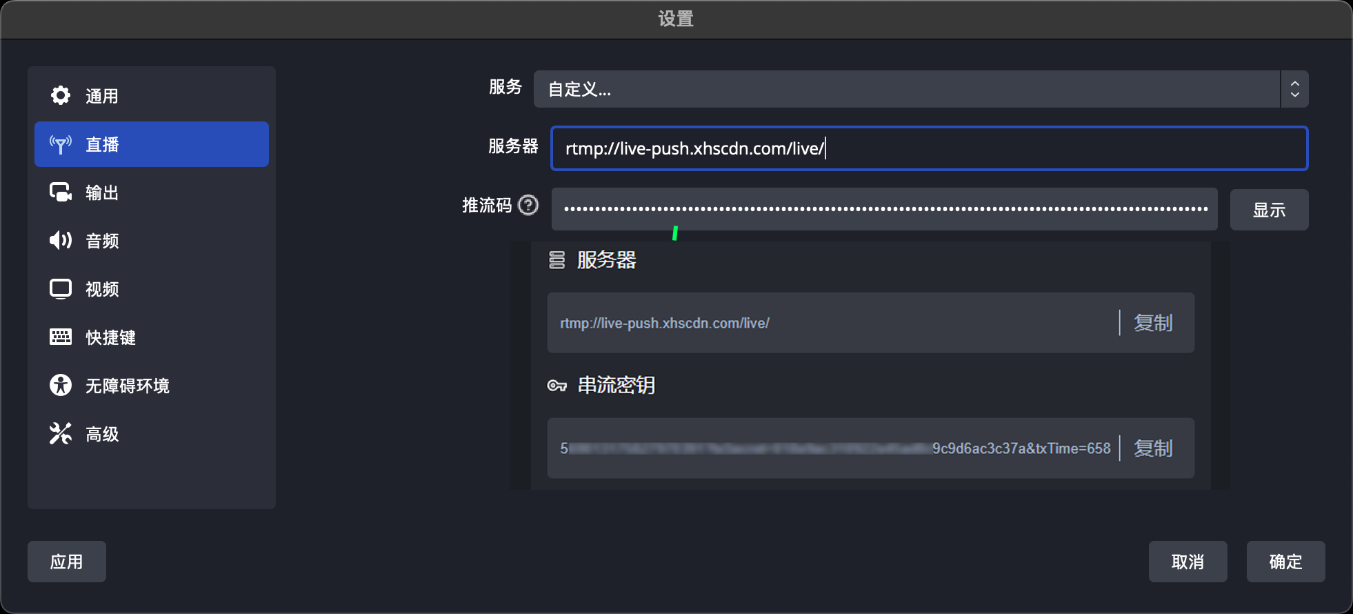Image resolution: width=1353 pixels, height=614 pixels.
Task: Click the Audio speaker icon
Action: (x=61, y=240)
